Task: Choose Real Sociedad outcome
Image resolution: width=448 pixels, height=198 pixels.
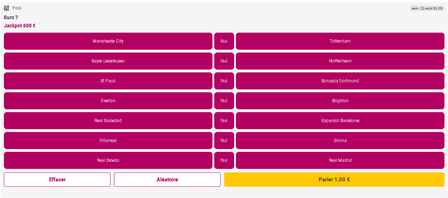Action: pyautogui.click(x=108, y=121)
